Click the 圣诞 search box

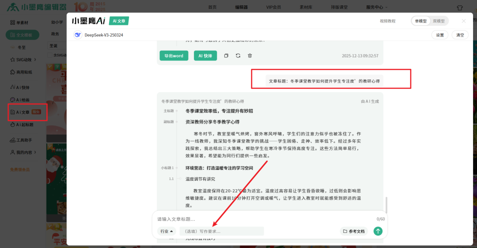57,45
